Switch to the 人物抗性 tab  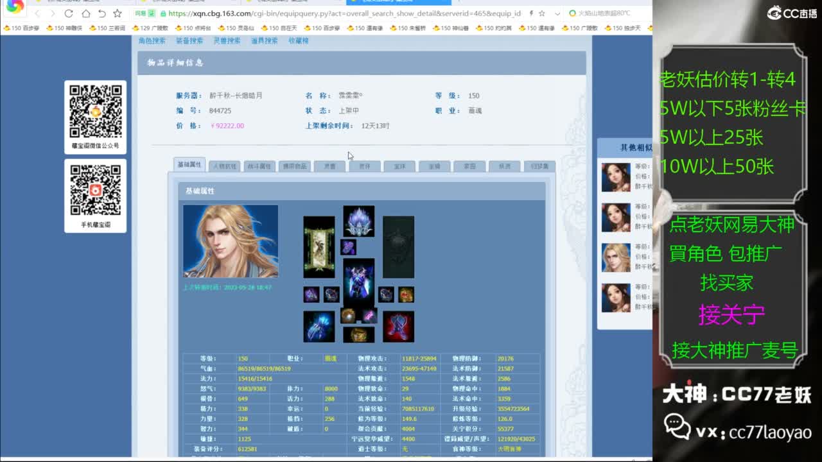click(x=225, y=166)
